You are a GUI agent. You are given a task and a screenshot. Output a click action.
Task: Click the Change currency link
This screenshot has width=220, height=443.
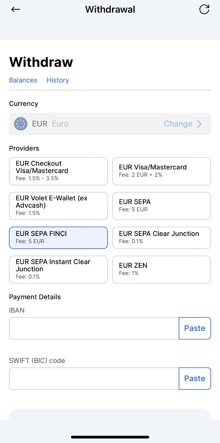click(178, 124)
